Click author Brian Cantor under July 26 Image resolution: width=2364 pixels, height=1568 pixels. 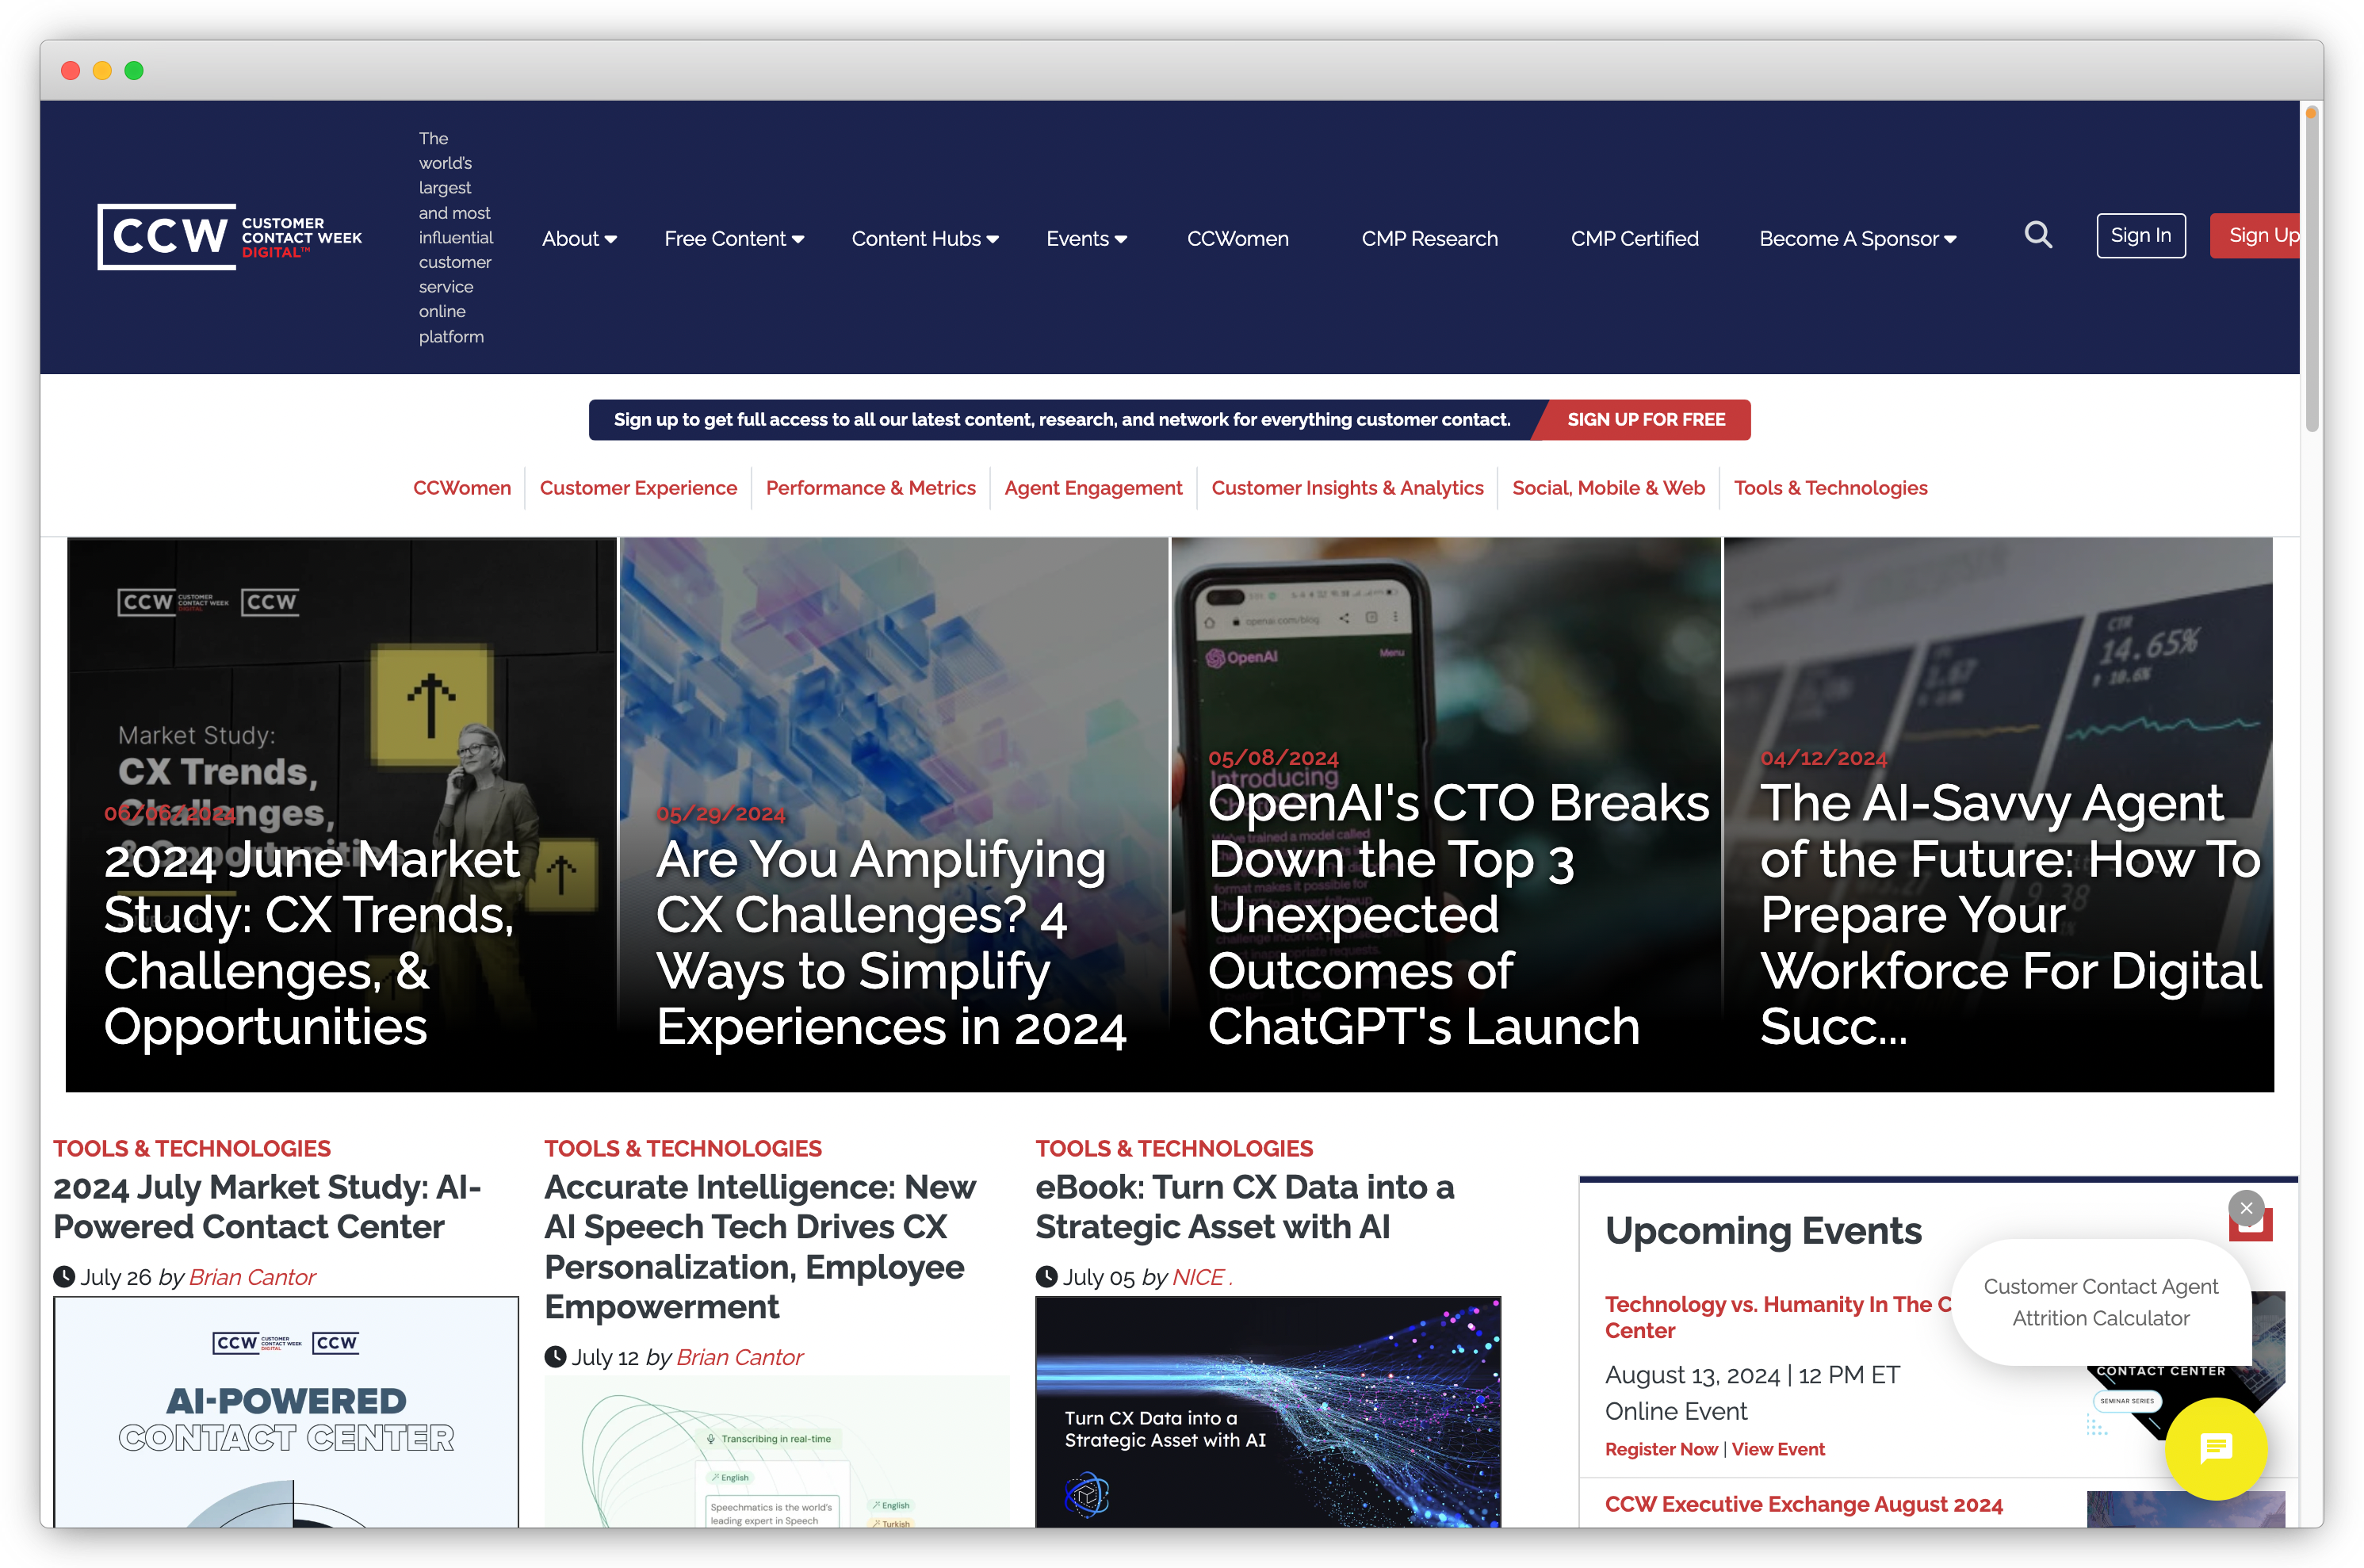252,1277
